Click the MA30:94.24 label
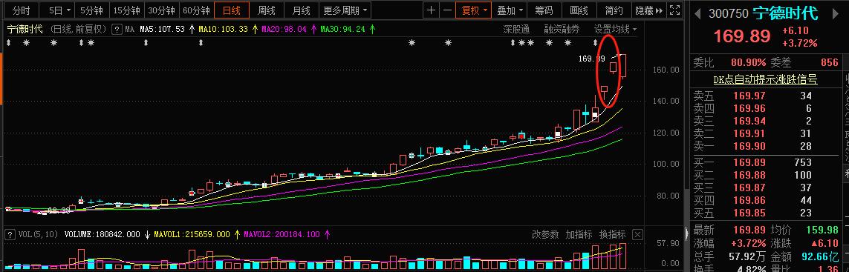 click(343, 29)
